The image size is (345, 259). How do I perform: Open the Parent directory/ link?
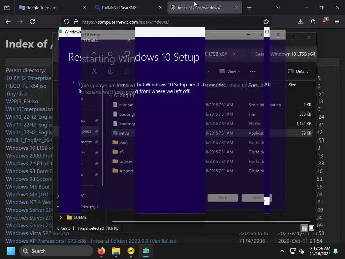pyautogui.click(x=26, y=70)
